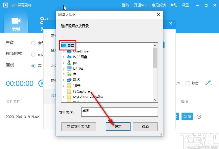This screenshot has height=149, width=219.
Task: Click the 确定 button
Action: [x=118, y=126]
